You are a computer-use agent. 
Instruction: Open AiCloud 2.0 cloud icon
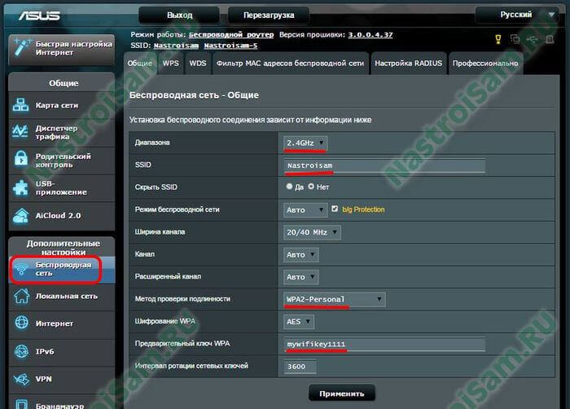(x=20, y=216)
